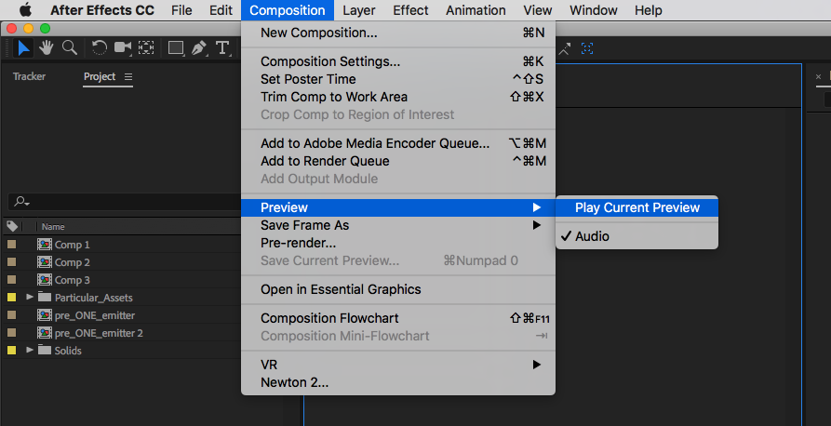
Task: Choose New Composition
Action: pos(398,33)
